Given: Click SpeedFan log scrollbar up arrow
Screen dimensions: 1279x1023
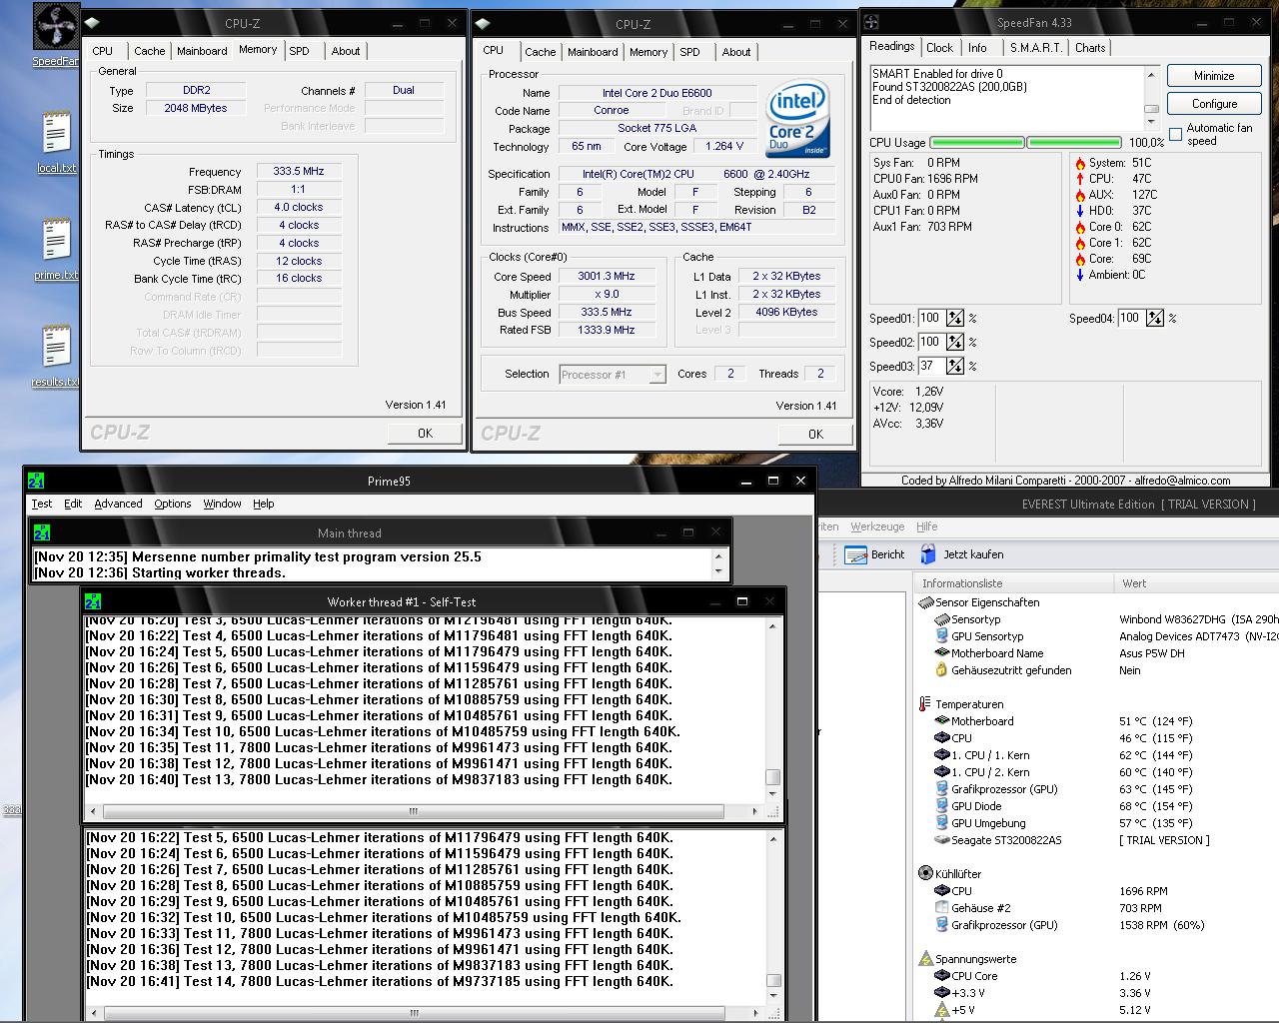Looking at the screenshot, I should click(x=1151, y=75).
